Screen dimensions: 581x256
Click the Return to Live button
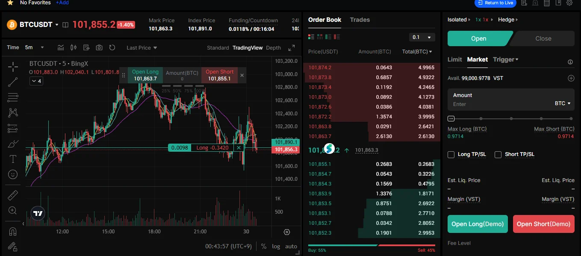click(x=495, y=3)
